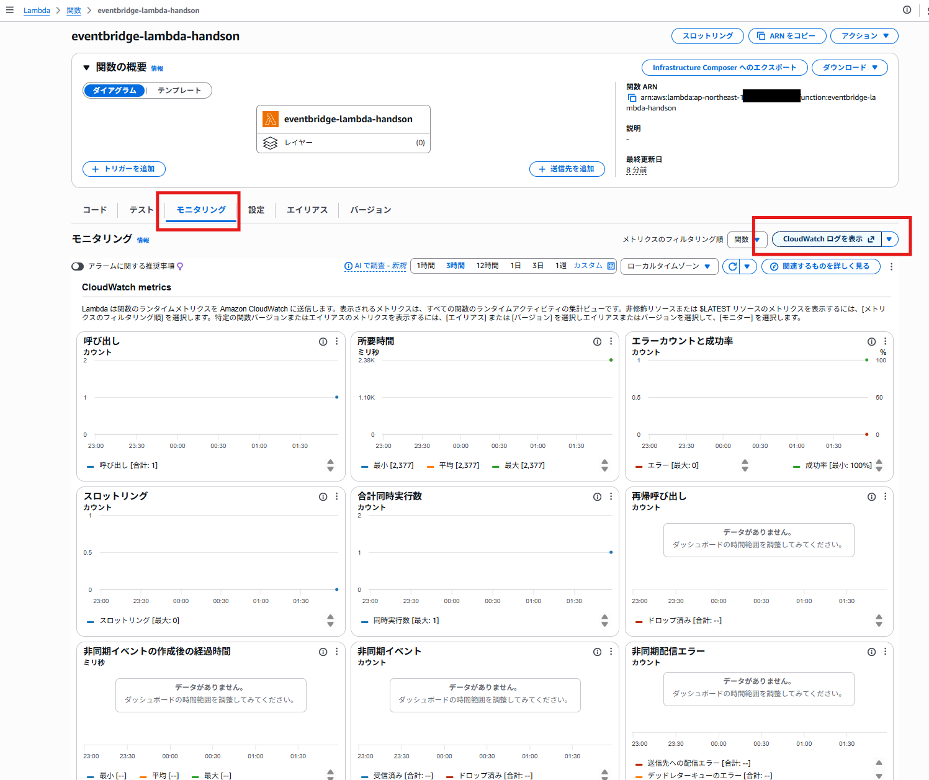Open the 呼び出し chart options menu
929x780 pixels.
[x=337, y=342]
